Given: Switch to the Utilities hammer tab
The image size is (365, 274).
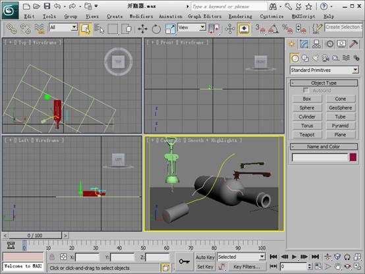Looking at the screenshot, I should click(x=354, y=43).
